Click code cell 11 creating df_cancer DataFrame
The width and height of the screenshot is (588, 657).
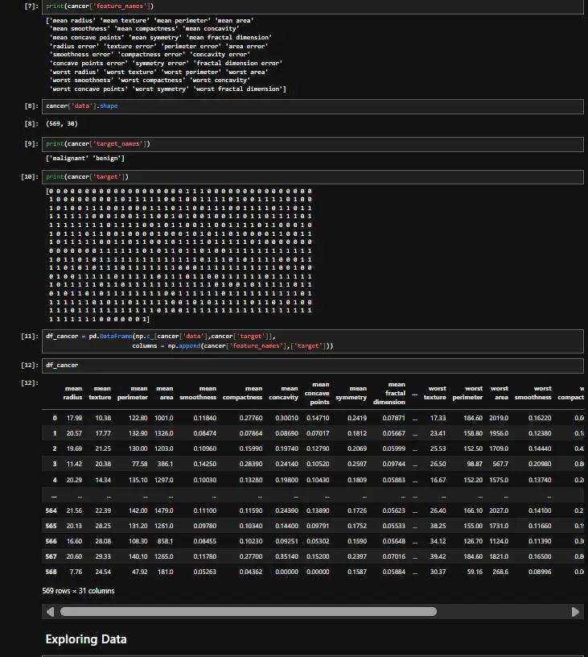[x=313, y=341]
